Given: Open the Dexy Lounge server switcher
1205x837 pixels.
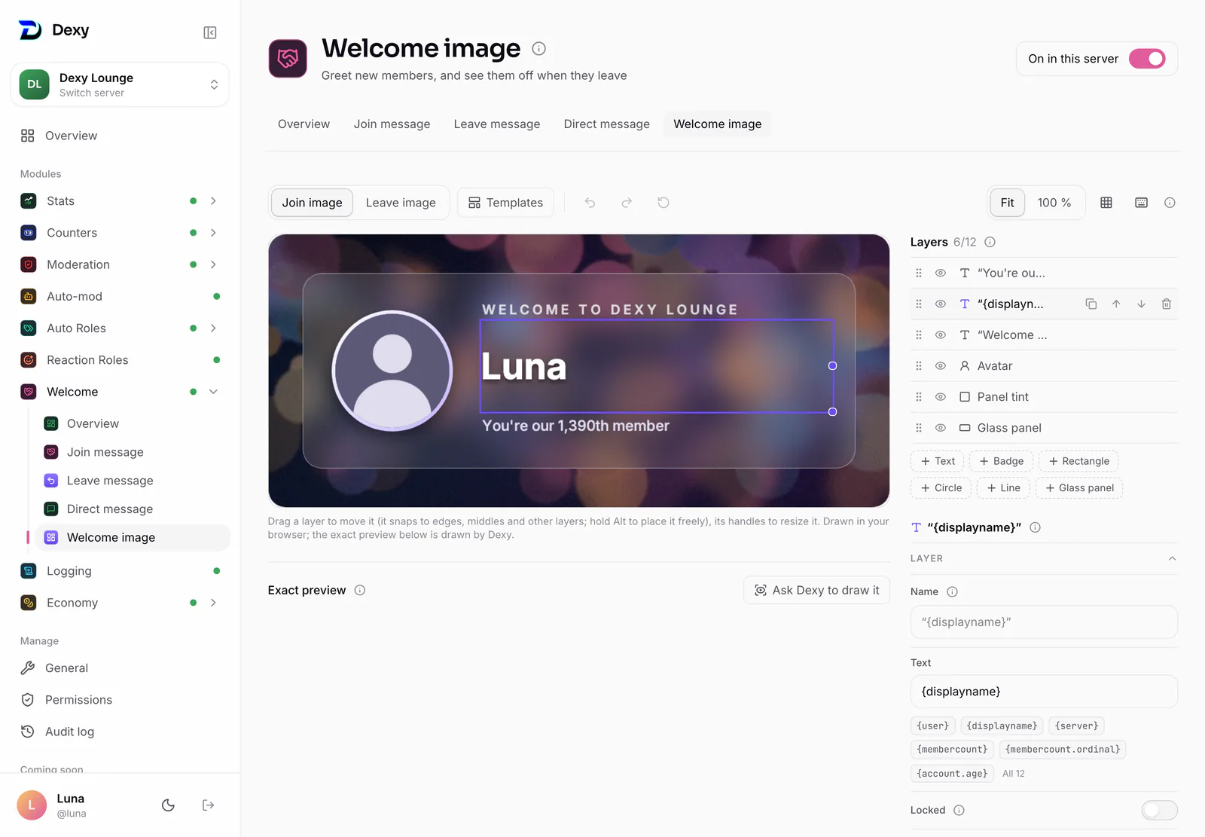Looking at the screenshot, I should click(120, 84).
